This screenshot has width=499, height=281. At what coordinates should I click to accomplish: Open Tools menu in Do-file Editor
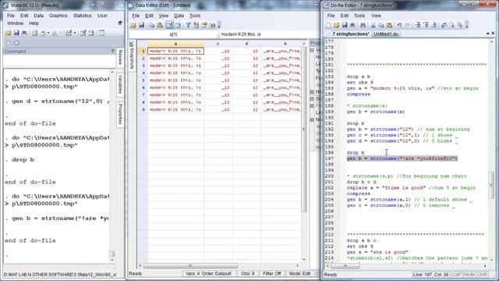point(359,16)
